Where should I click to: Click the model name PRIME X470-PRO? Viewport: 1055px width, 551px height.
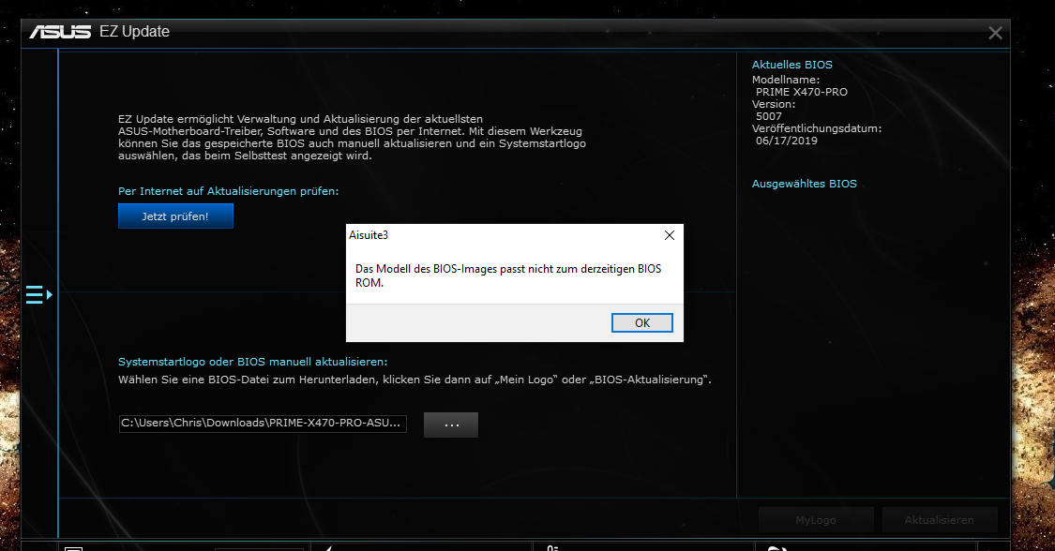[x=802, y=92]
